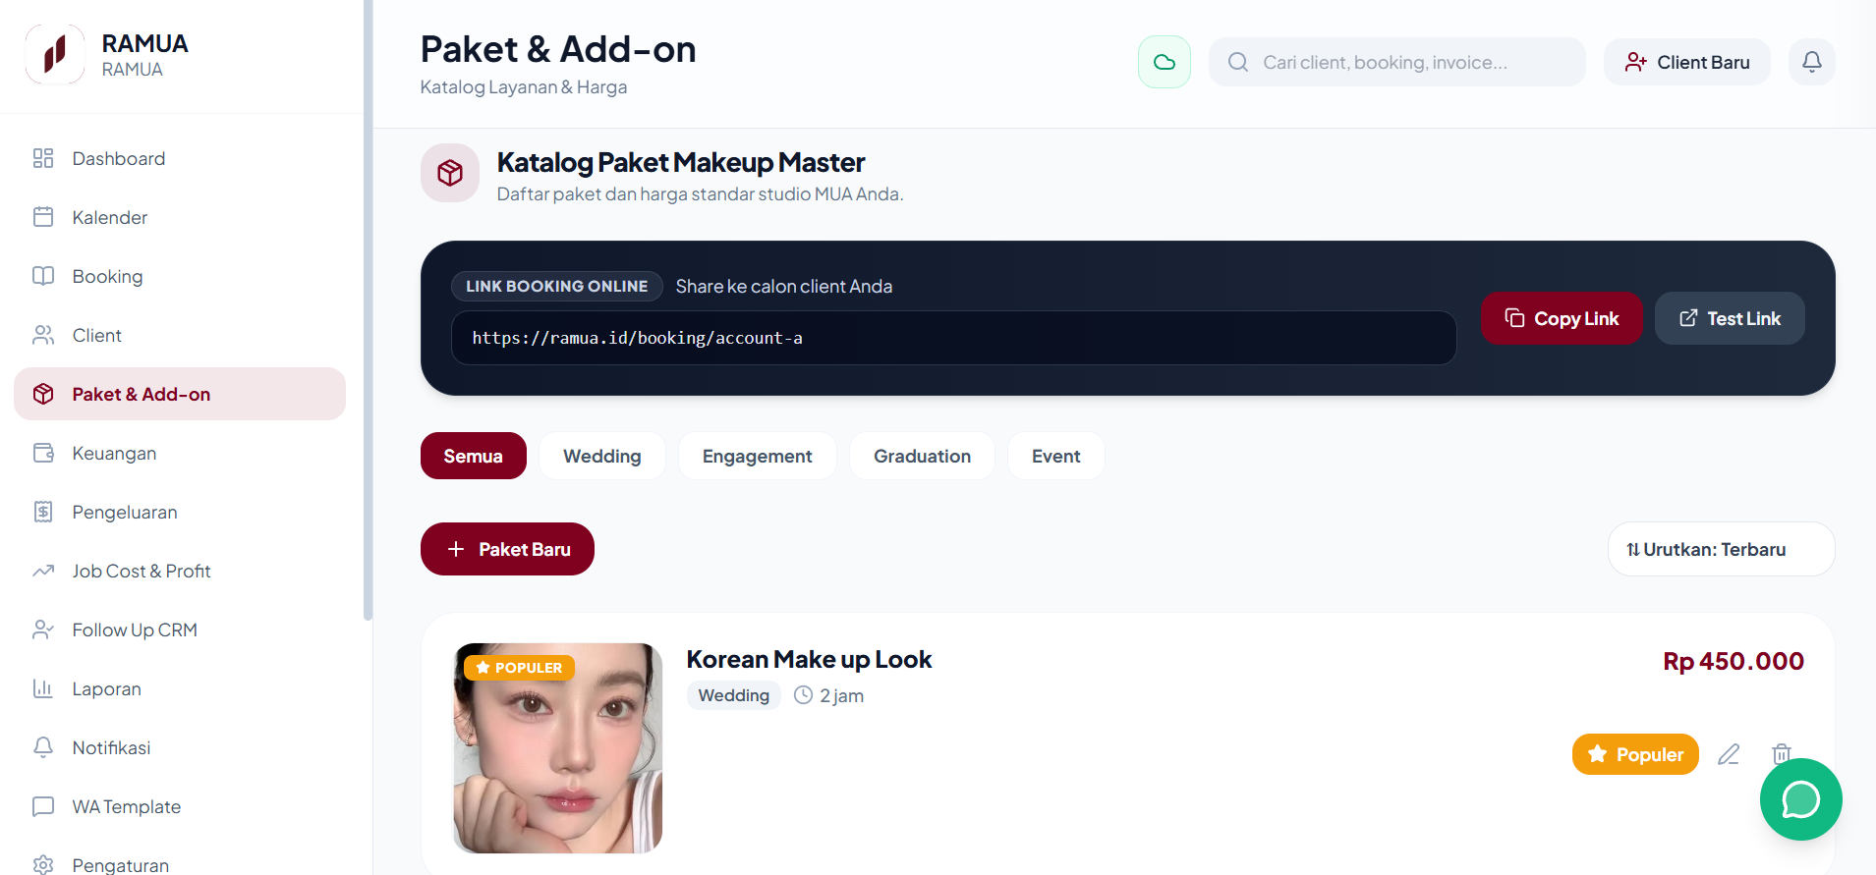This screenshot has height=875, width=1876.
Task: Copy the booking link
Action: coord(1562,318)
